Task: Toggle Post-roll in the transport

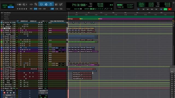Action: click(141, 5)
